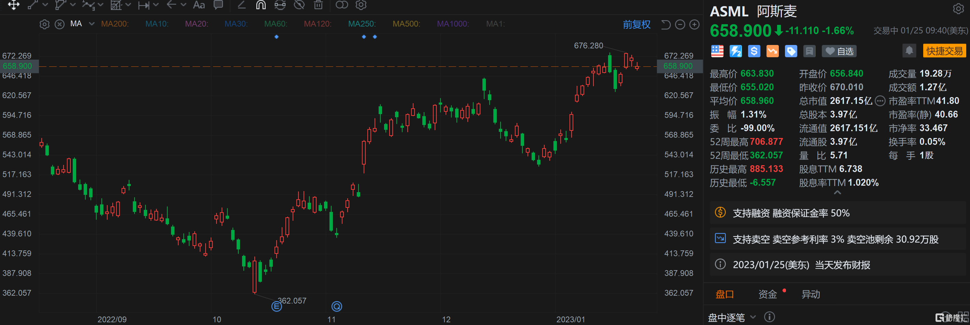Viewport: 970px width, 325px height.
Task: Zoom in with the plus control
Action: (695, 25)
